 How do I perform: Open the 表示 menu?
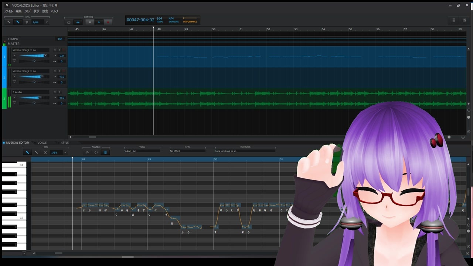(36, 11)
